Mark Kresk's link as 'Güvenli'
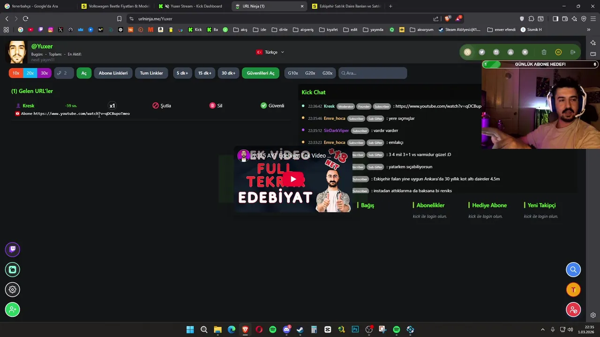Image resolution: width=600 pixels, height=337 pixels. (272, 106)
